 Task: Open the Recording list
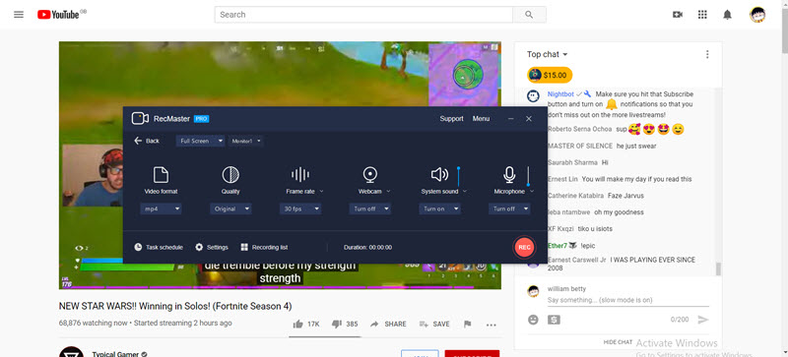(264, 247)
